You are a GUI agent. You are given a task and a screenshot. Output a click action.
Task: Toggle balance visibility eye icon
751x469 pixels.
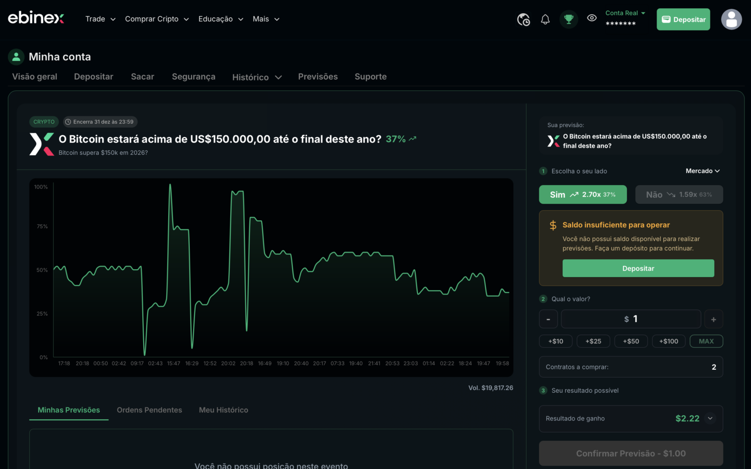click(592, 18)
